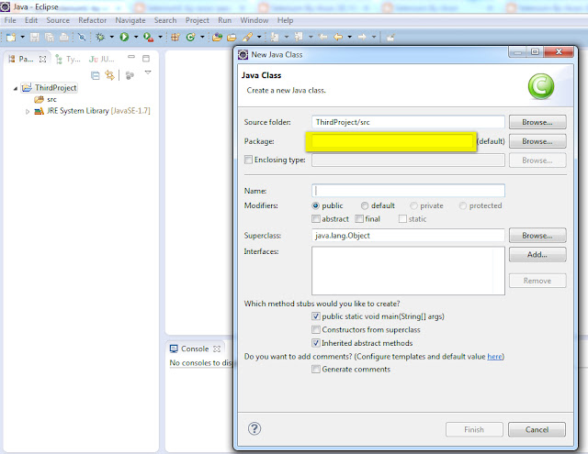Screen dimensions: 588x454
Task: Click Browse next to Source folder
Action: (x=537, y=122)
